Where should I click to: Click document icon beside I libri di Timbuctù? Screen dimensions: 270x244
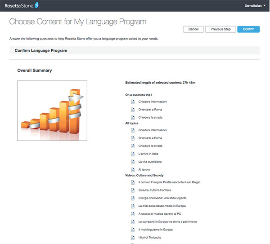click(x=133, y=237)
